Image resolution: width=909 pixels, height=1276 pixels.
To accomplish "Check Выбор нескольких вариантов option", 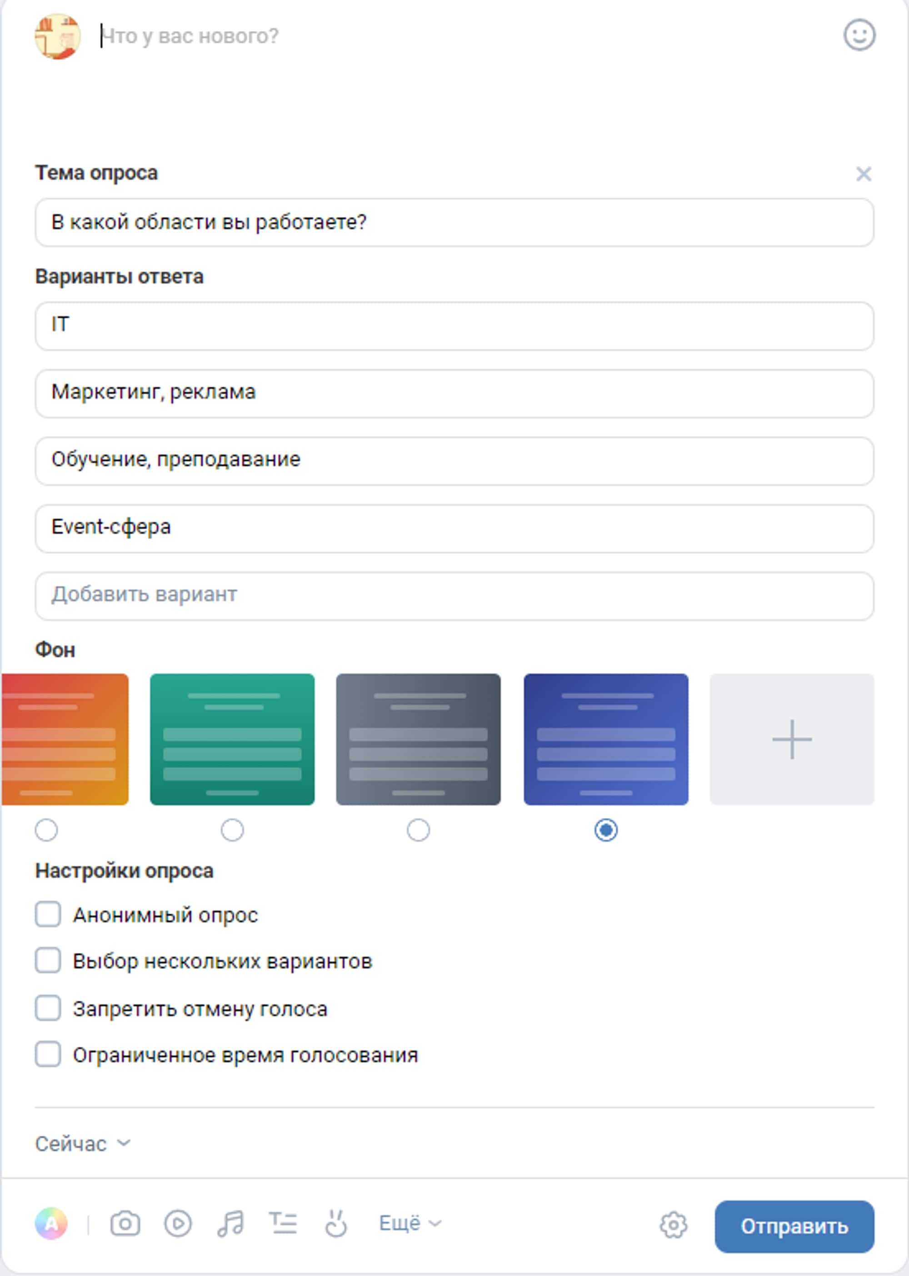I will click(48, 961).
